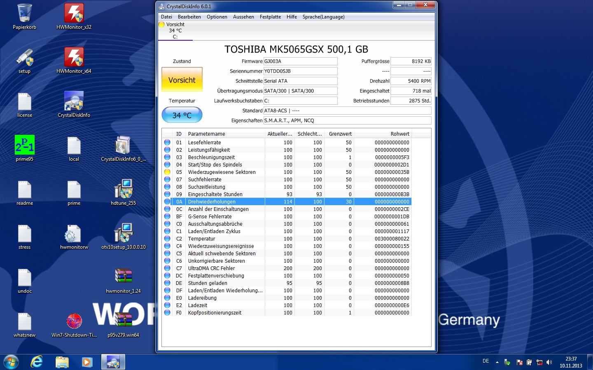Select the CrystalDiskInfo6_0 installer icon
This screenshot has width=593, height=370.
pyautogui.click(x=124, y=148)
